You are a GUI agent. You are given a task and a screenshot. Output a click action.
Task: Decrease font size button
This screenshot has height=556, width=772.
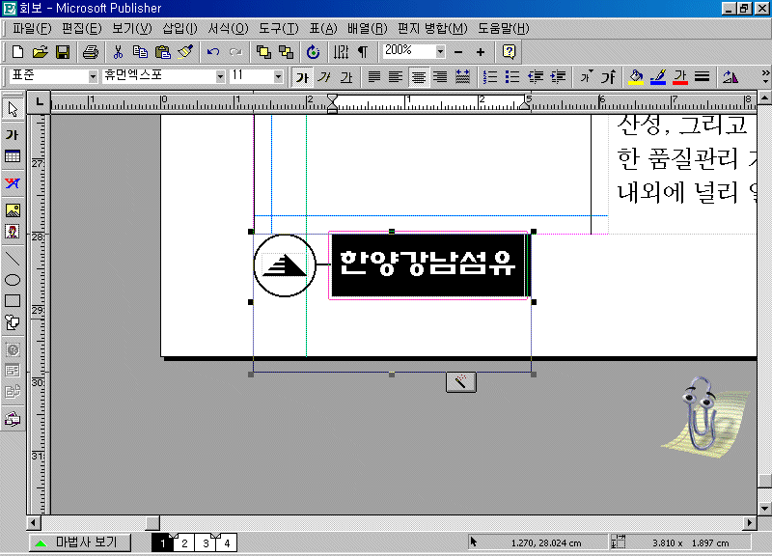[x=586, y=77]
